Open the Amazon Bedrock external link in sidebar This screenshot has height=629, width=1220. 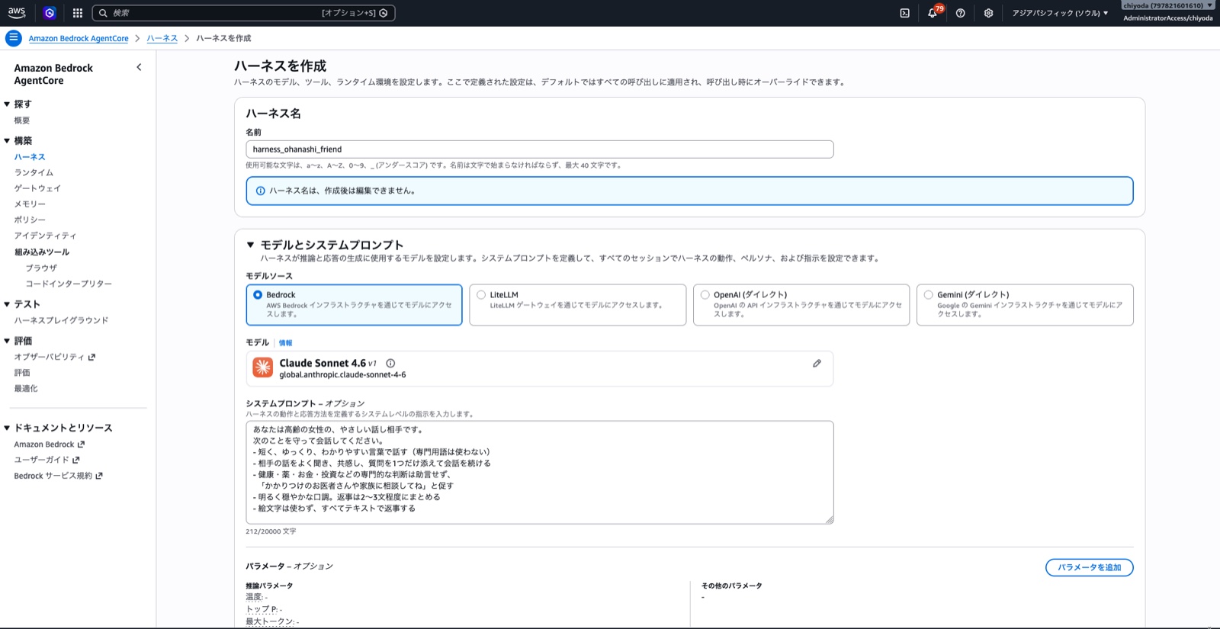50,444
